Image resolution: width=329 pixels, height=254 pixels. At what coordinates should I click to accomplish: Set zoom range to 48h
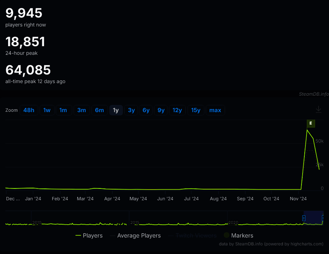(x=29, y=110)
